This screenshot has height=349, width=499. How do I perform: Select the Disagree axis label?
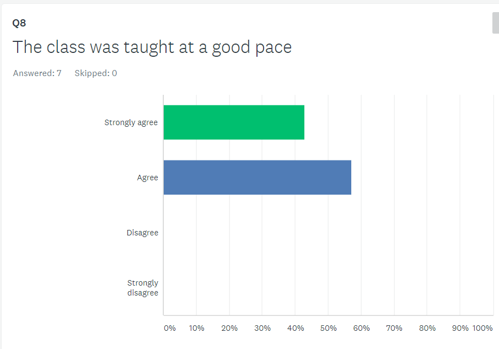click(142, 233)
